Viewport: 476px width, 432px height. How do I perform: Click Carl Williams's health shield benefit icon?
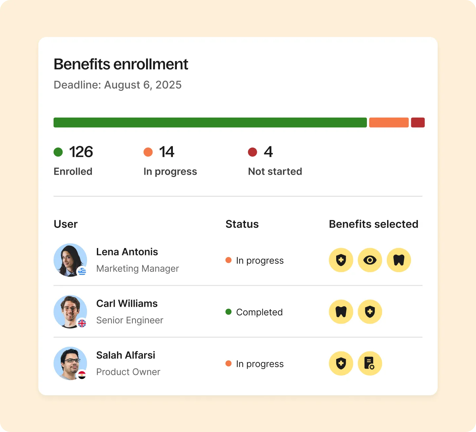[370, 312]
